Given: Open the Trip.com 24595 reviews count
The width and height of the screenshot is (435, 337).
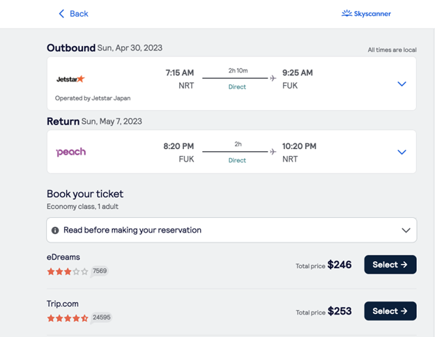Looking at the screenshot, I should click(102, 318).
